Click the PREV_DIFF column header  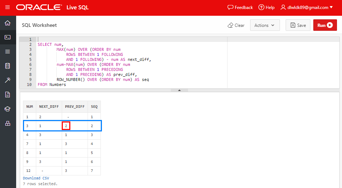pyautogui.click(x=75, y=107)
